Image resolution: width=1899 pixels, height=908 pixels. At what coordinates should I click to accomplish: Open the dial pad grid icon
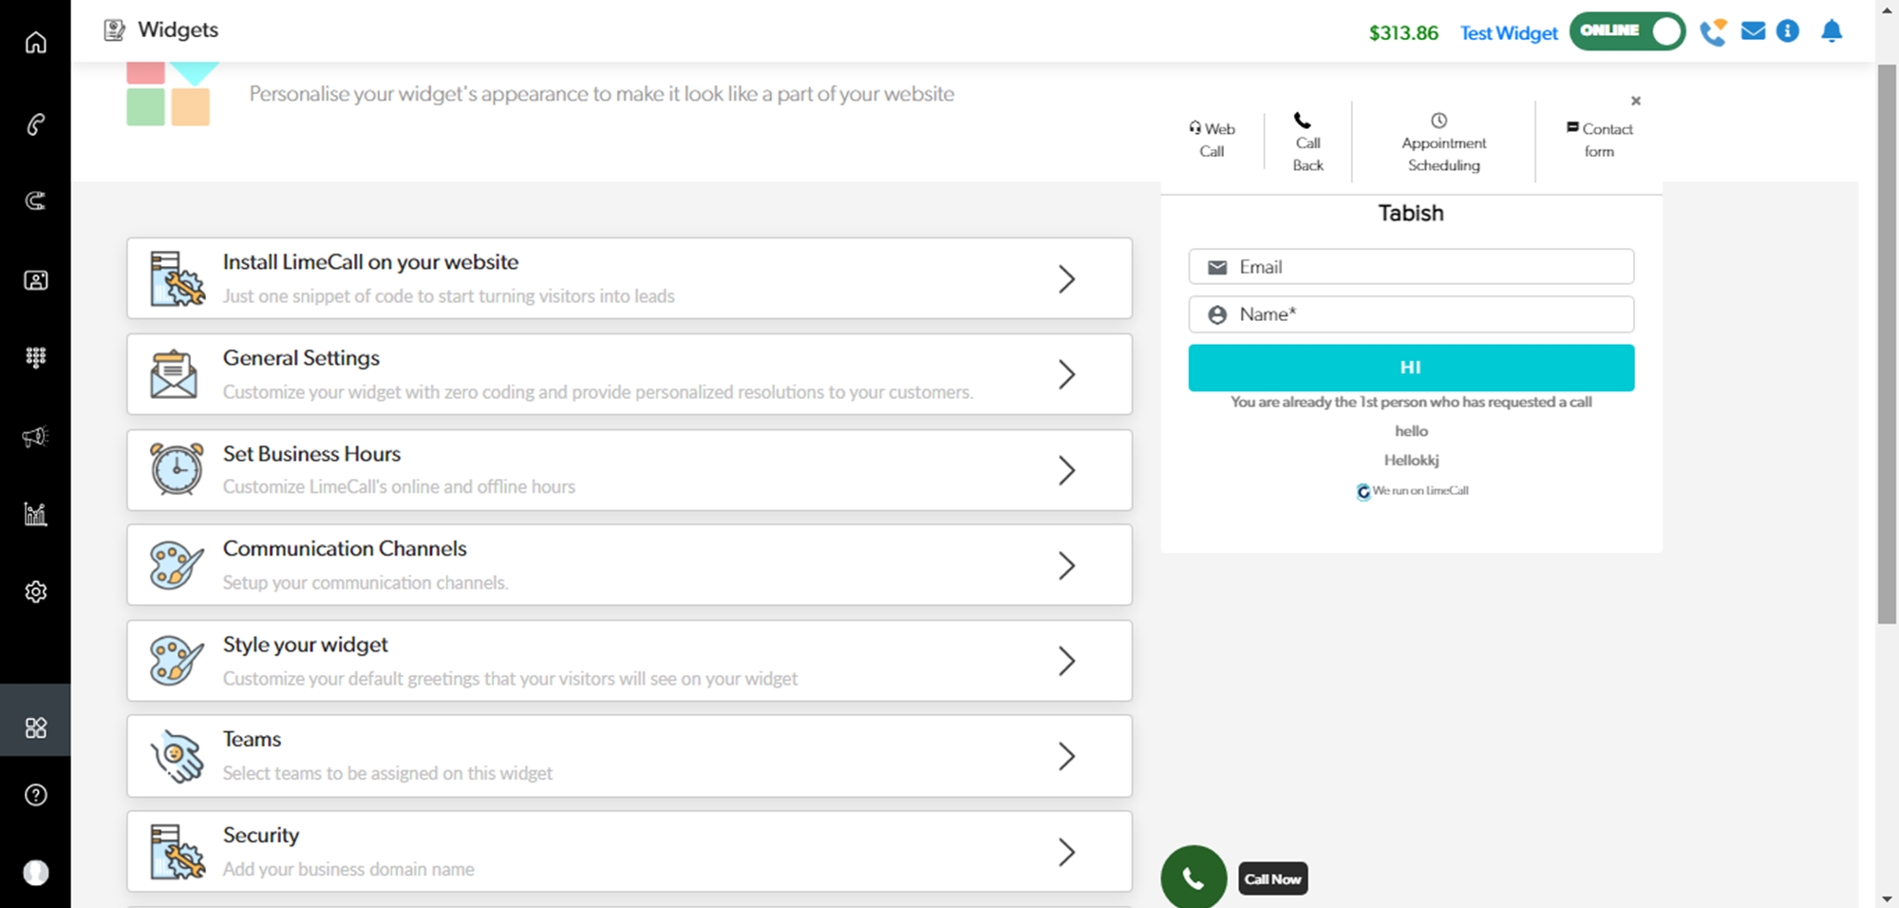[35, 357]
